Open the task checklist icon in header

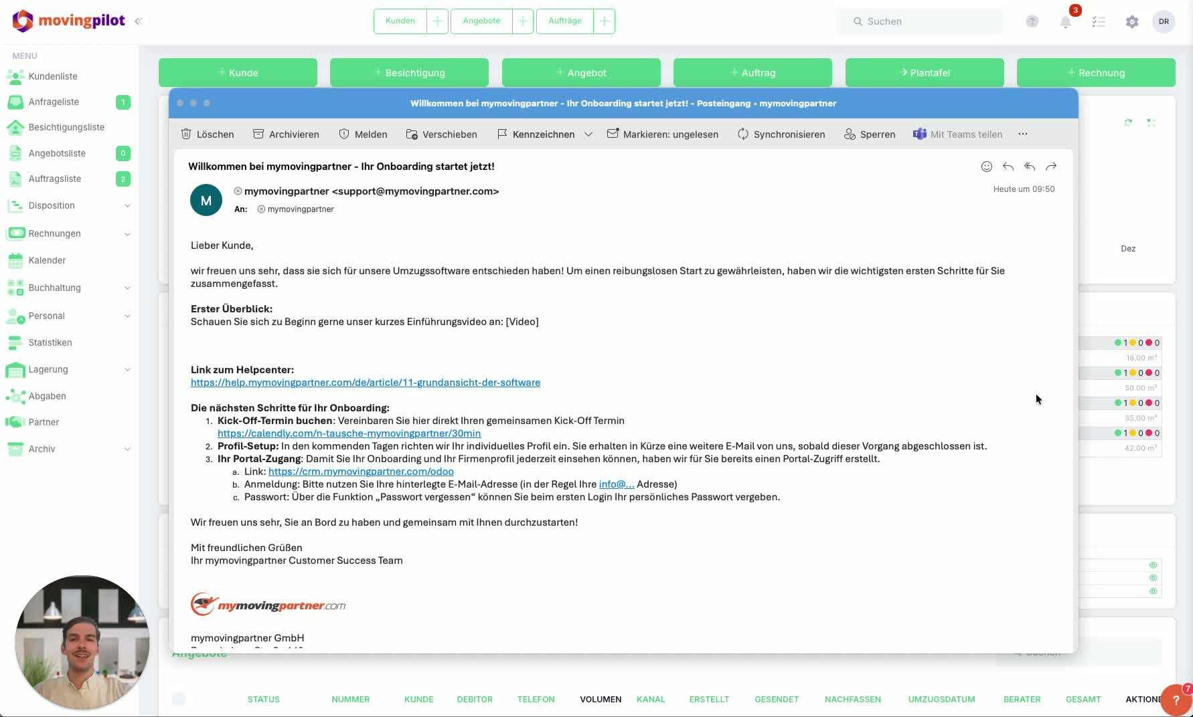pos(1099,21)
